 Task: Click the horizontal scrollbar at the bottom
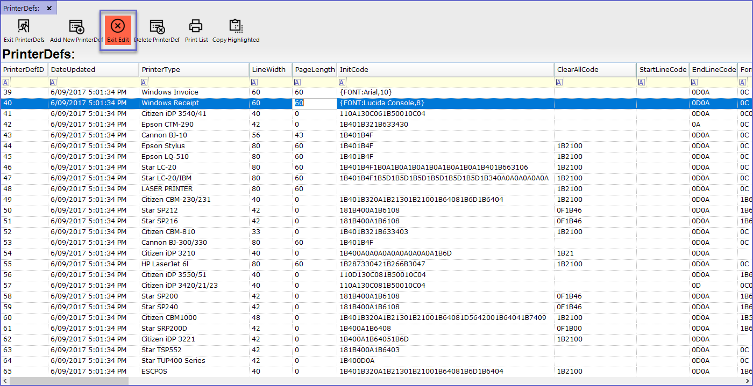tap(69, 381)
